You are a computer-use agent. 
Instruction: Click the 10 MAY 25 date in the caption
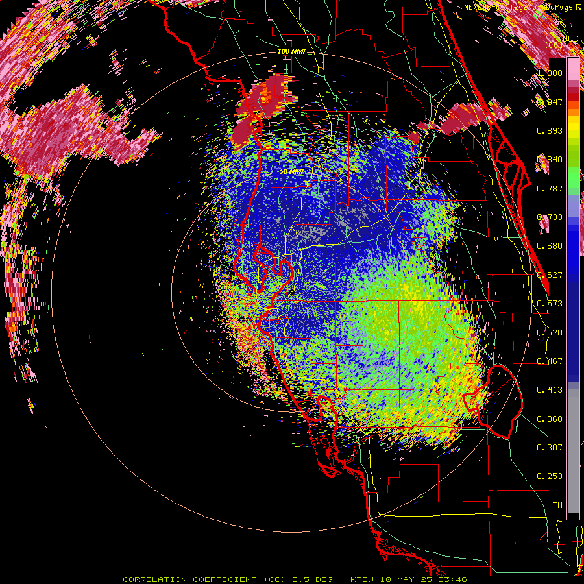click(x=405, y=579)
